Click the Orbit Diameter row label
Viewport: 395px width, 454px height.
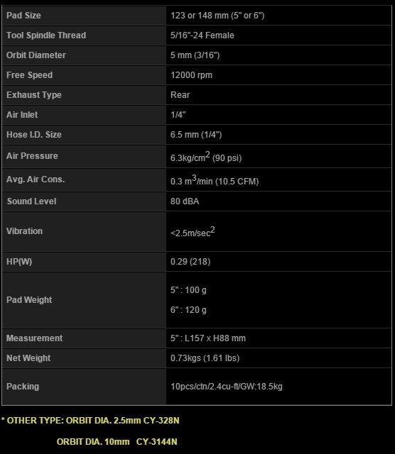(36, 55)
